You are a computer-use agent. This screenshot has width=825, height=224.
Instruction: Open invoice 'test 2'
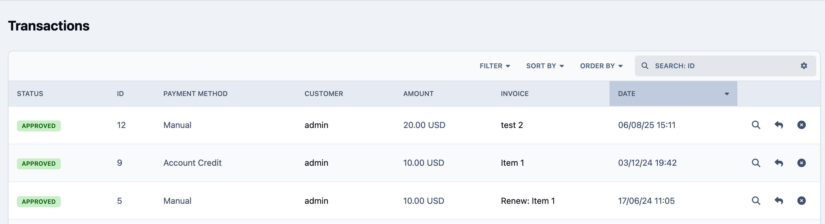click(512, 125)
